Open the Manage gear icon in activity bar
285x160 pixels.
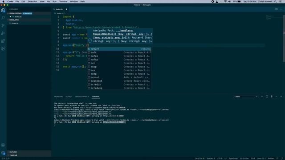point(3,153)
